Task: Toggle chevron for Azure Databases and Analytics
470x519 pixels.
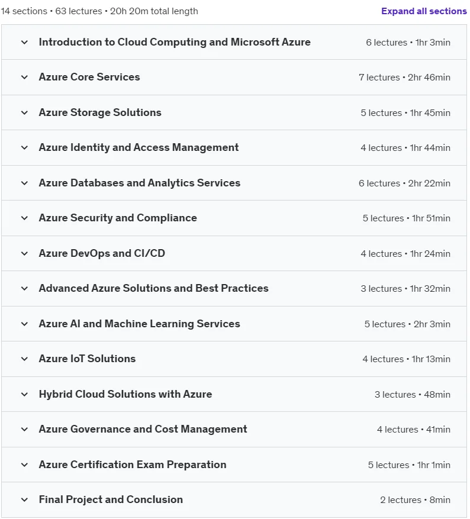Action: 24,183
